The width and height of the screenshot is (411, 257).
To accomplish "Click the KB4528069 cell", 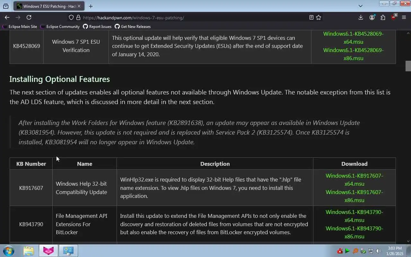I will point(27,46).
